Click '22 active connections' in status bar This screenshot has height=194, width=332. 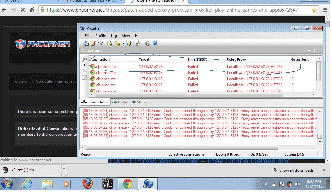(x=186, y=155)
